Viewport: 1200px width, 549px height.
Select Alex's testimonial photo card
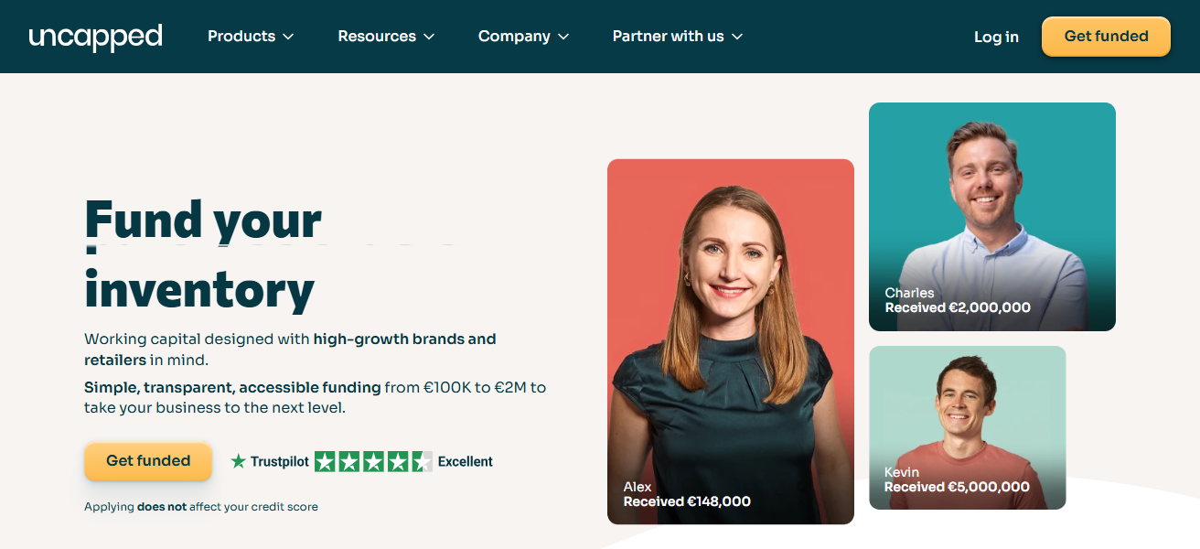coord(730,341)
